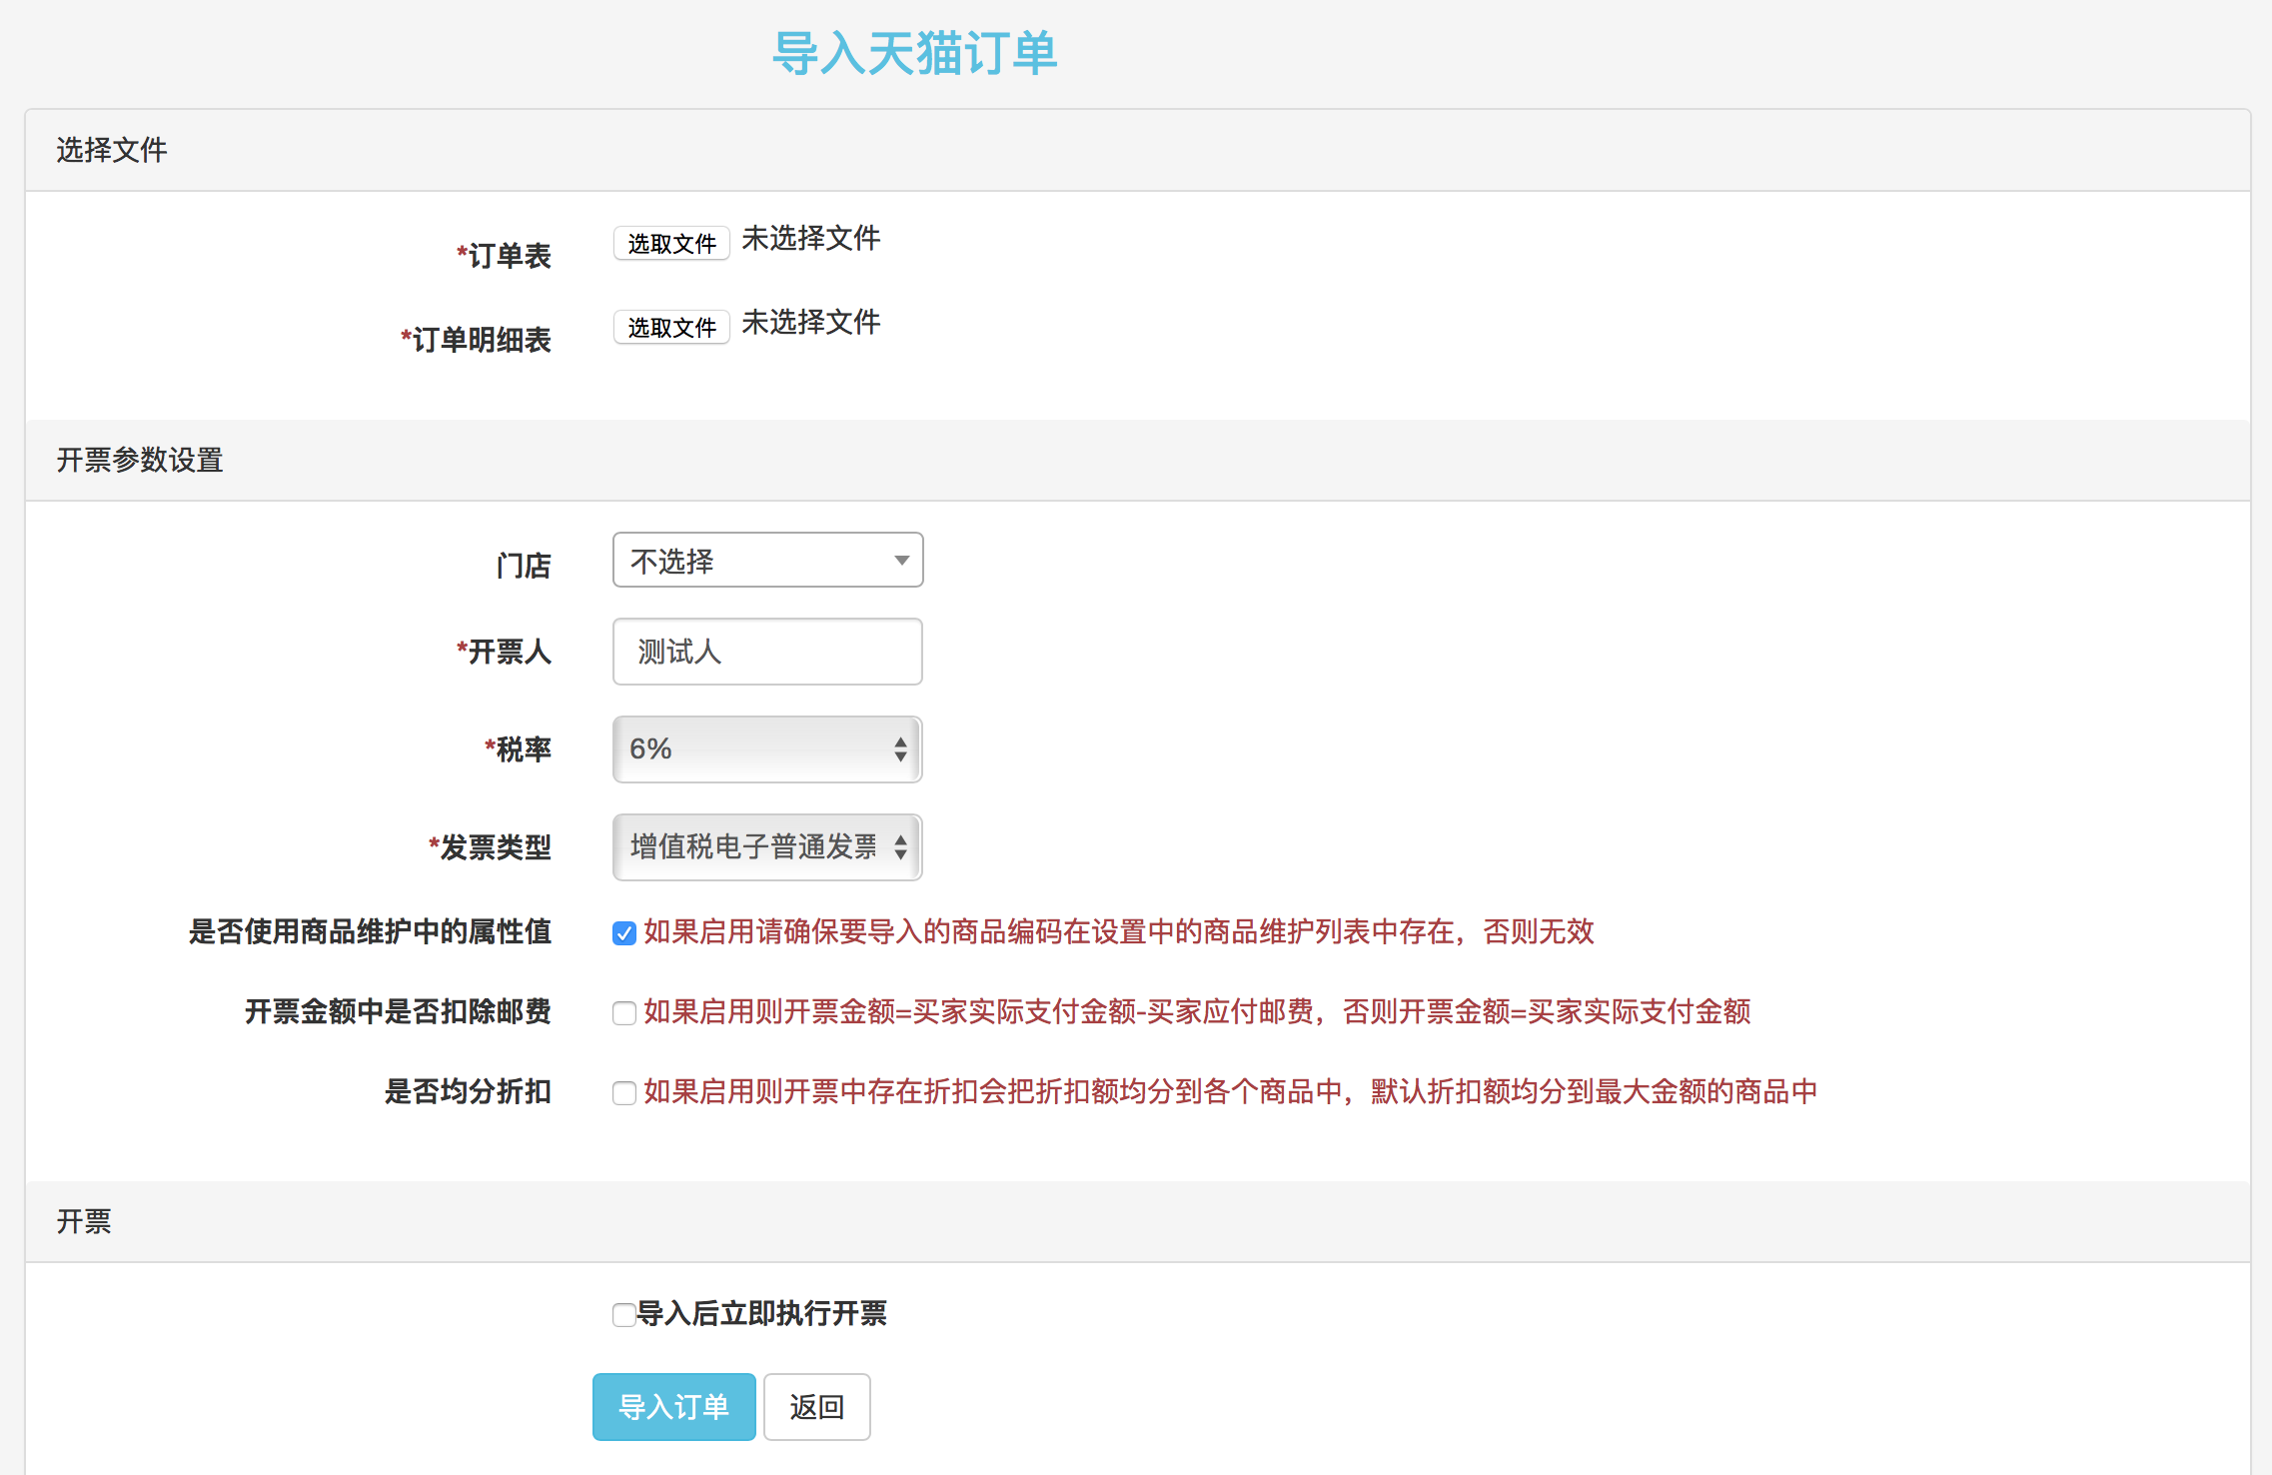Check 导入后立即执行开票 checkbox
The image size is (2272, 1475).
click(x=624, y=1314)
